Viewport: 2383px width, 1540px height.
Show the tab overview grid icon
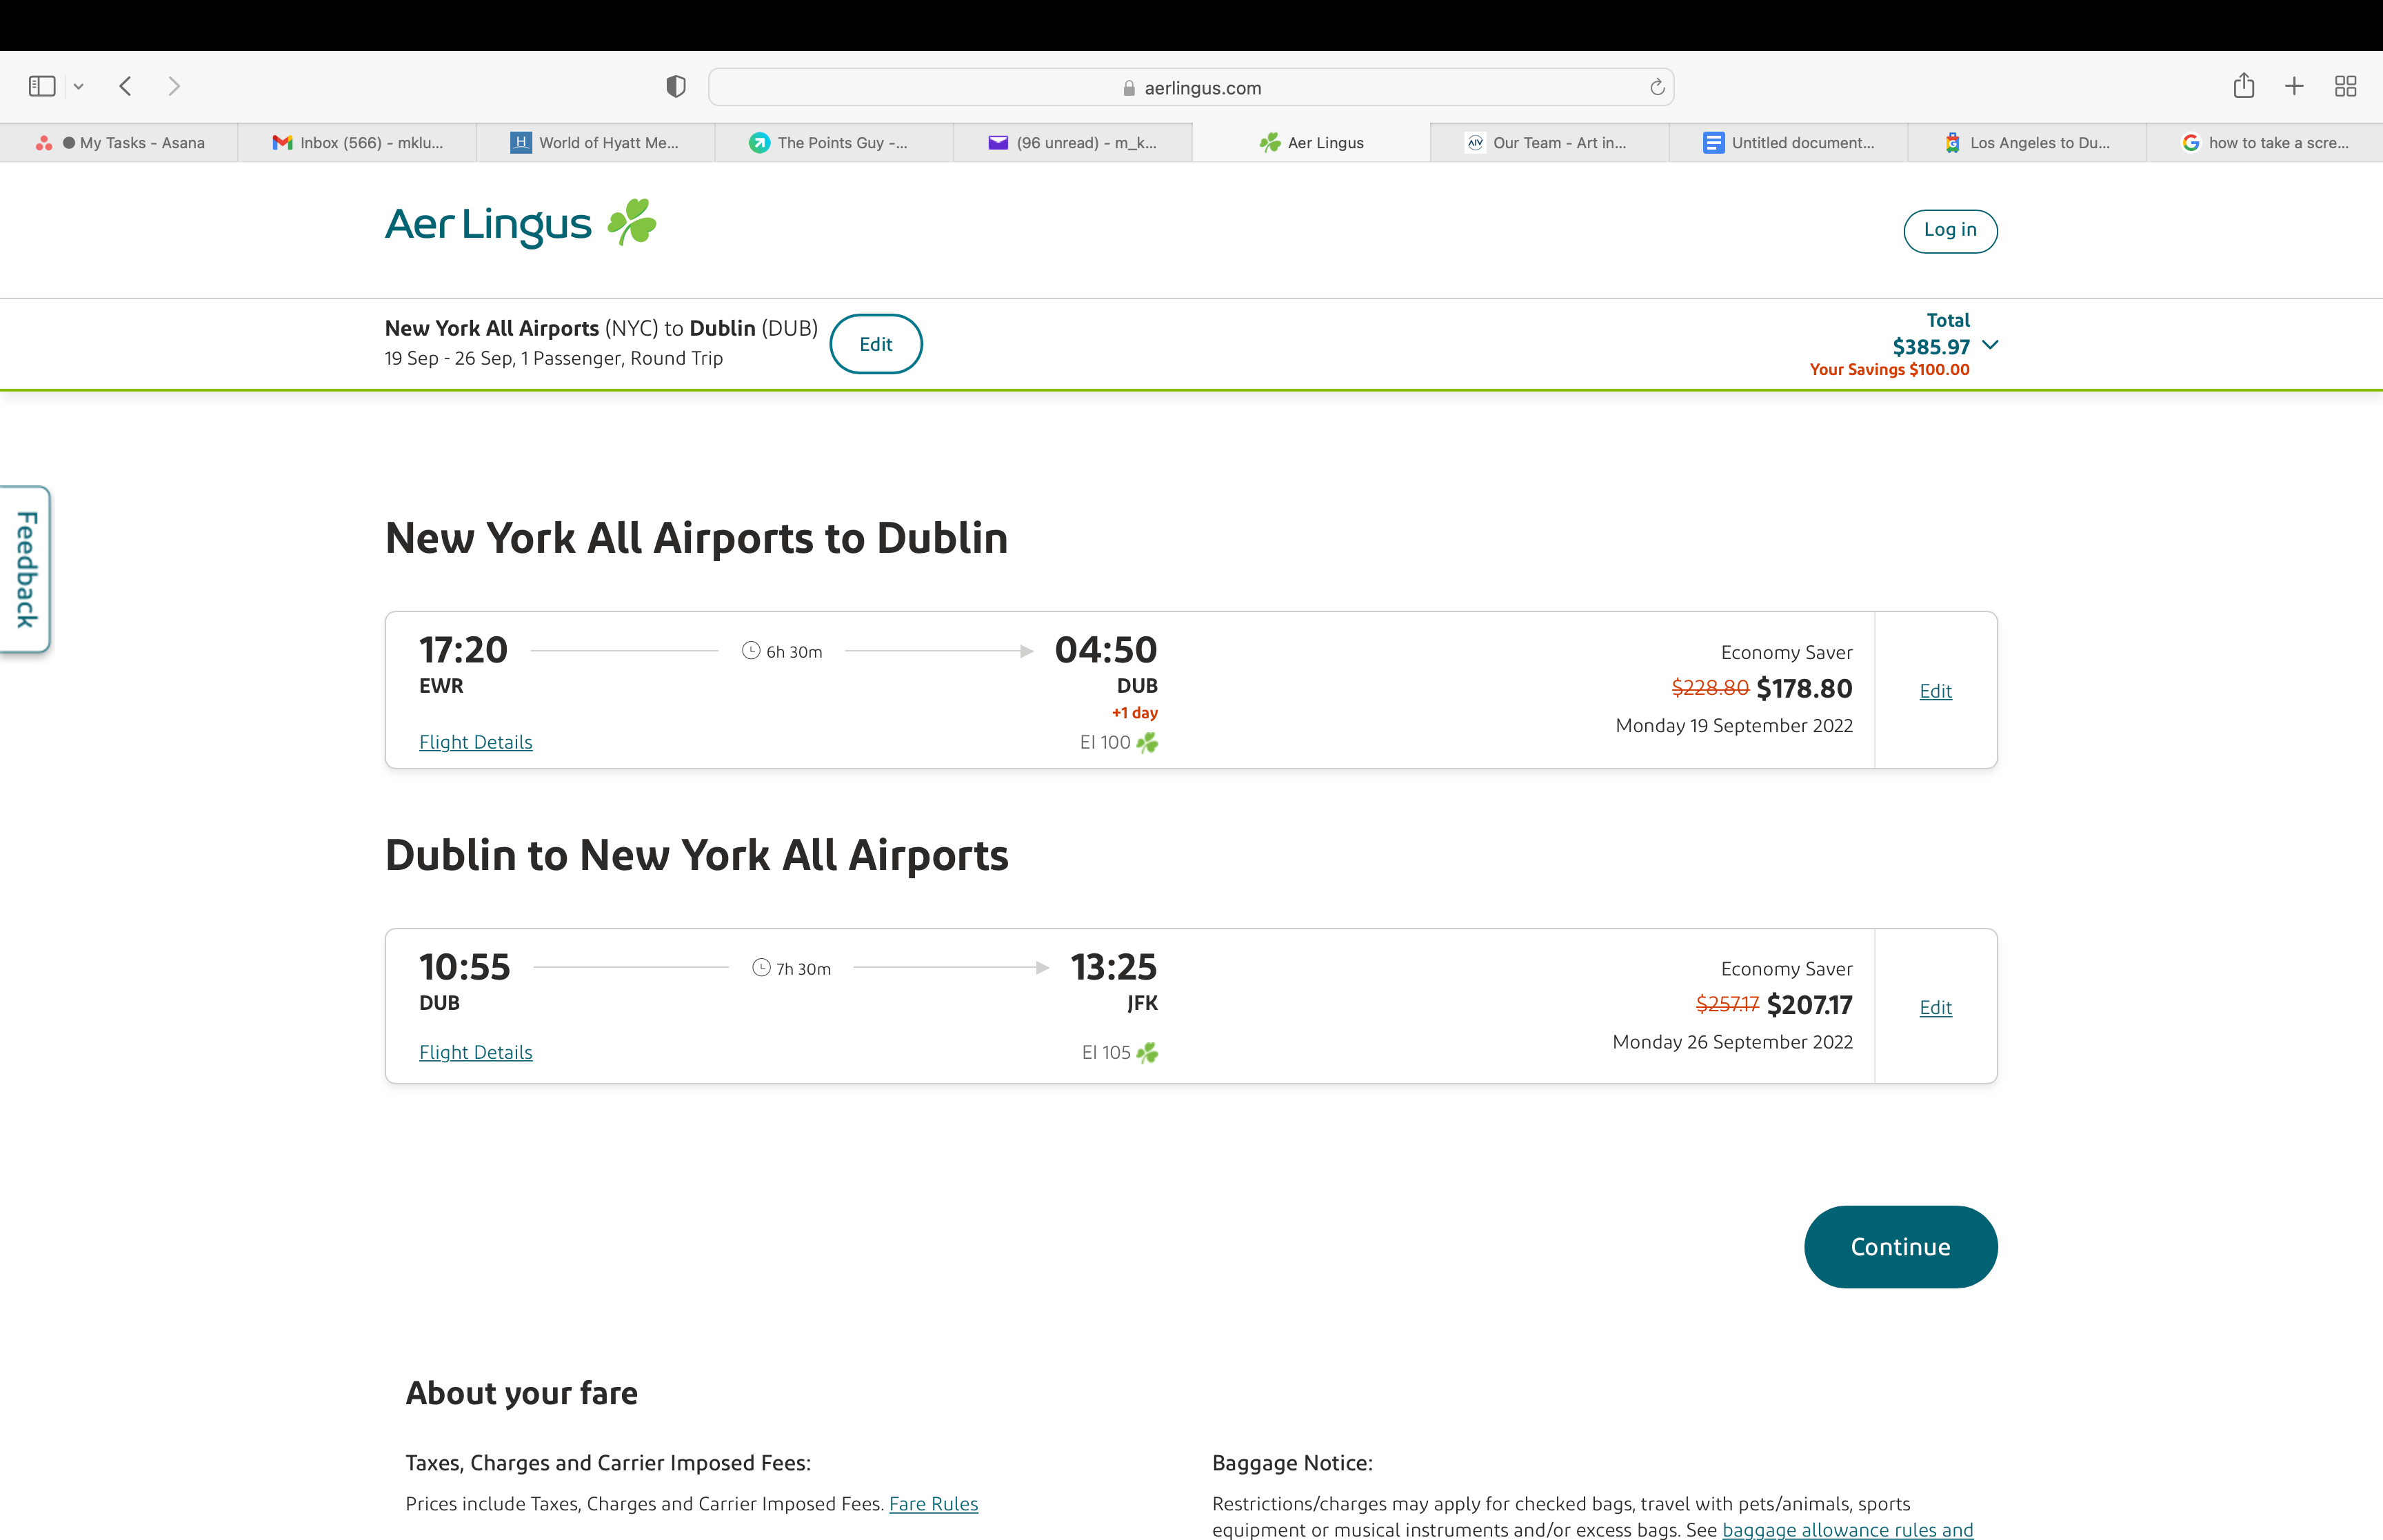(x=2345, y=86)
